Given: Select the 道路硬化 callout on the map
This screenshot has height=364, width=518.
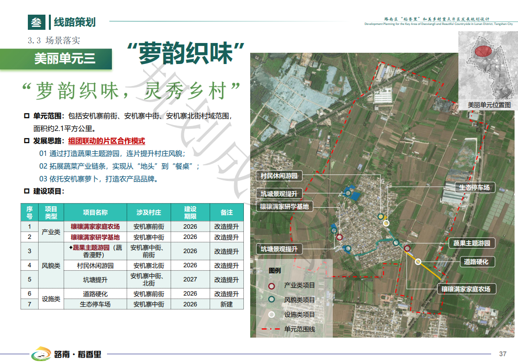Looking at the screenshot, I should [476, 262].
